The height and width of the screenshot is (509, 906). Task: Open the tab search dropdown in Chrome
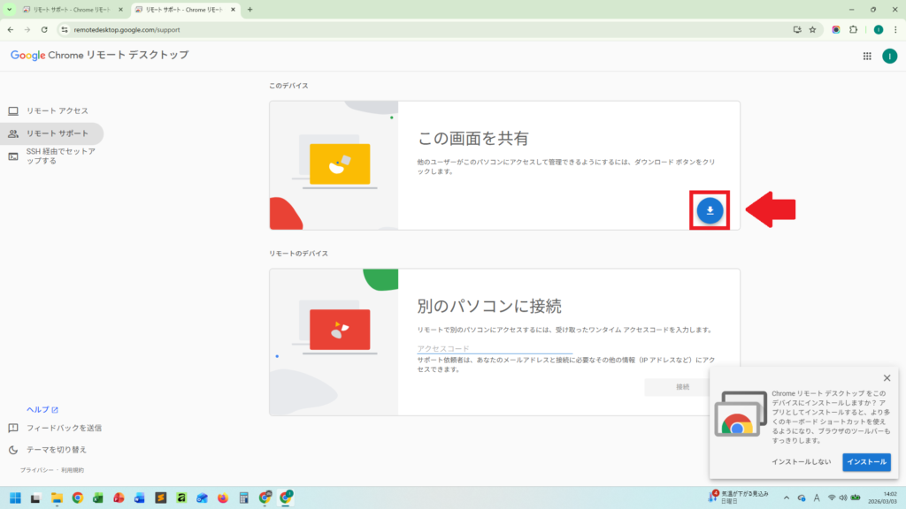tap(11, 10)
